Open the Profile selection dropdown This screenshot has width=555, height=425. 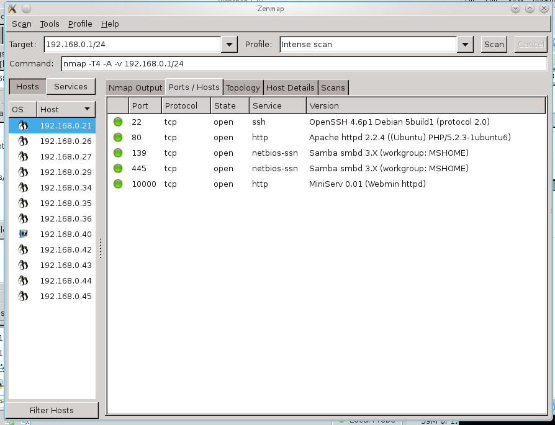(464, 44)
